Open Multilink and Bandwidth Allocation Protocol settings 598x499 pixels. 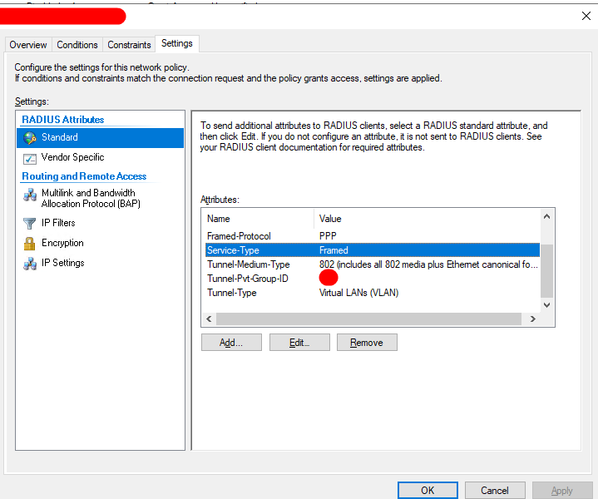click(91, 199)
